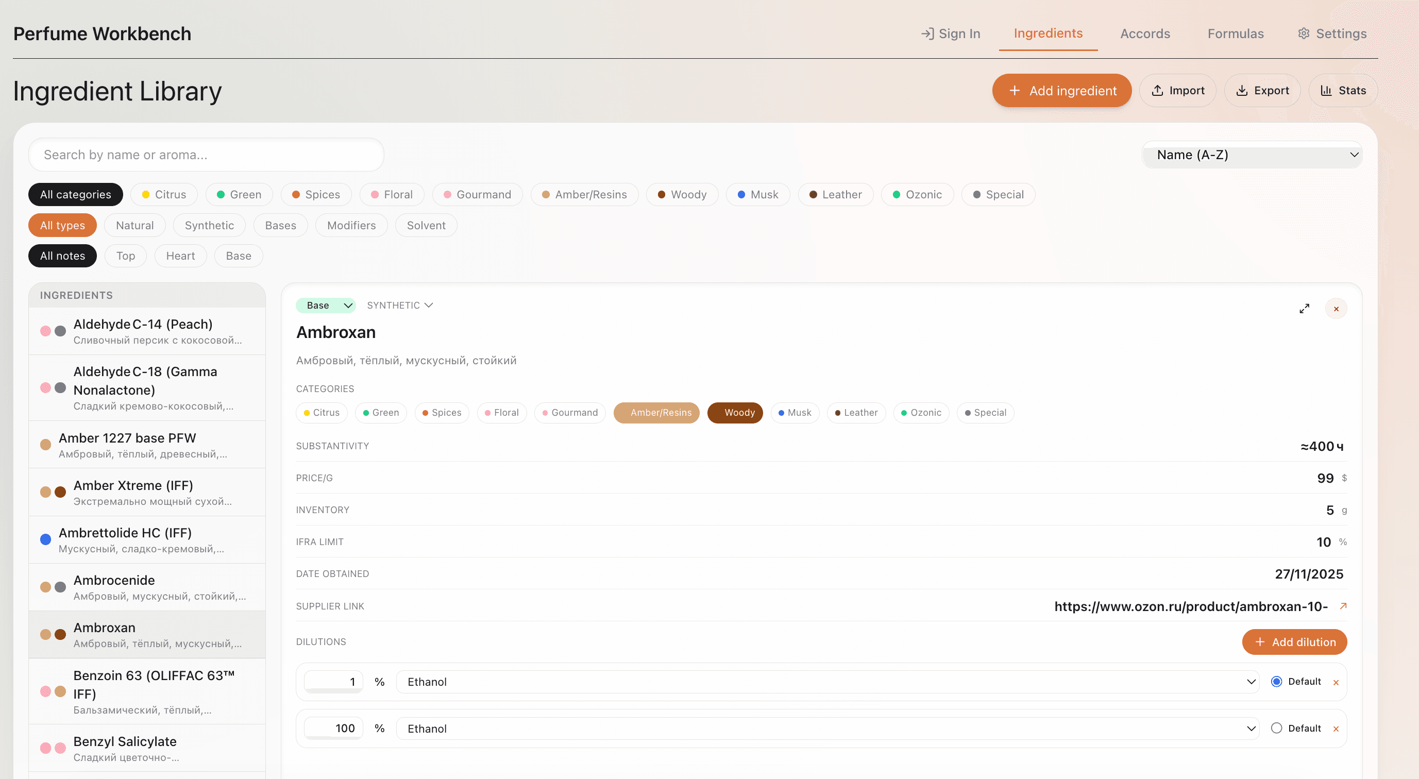Set 100% Ethanol dilution as Default
Viewport: 1419px width, 779px height.
coord(1277,728)
